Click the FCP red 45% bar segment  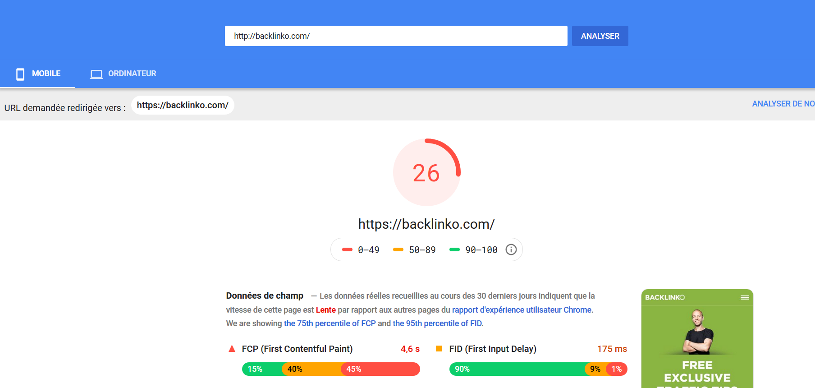tap(380, 369)
